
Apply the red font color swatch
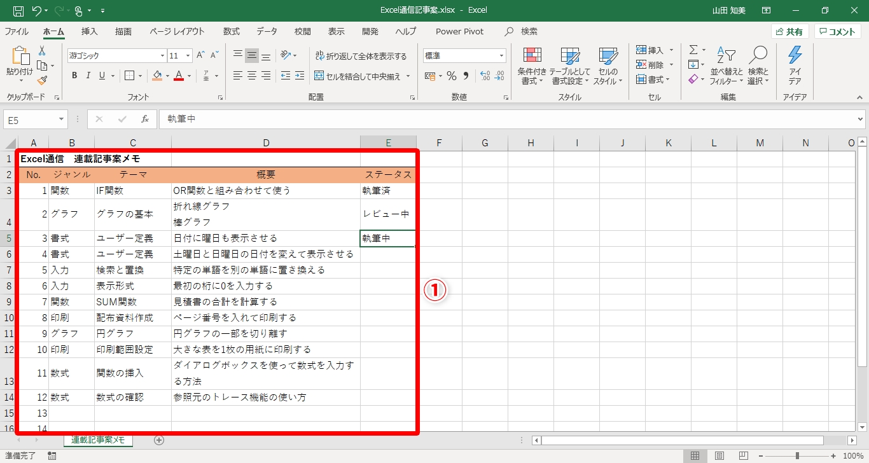[179, 76]
